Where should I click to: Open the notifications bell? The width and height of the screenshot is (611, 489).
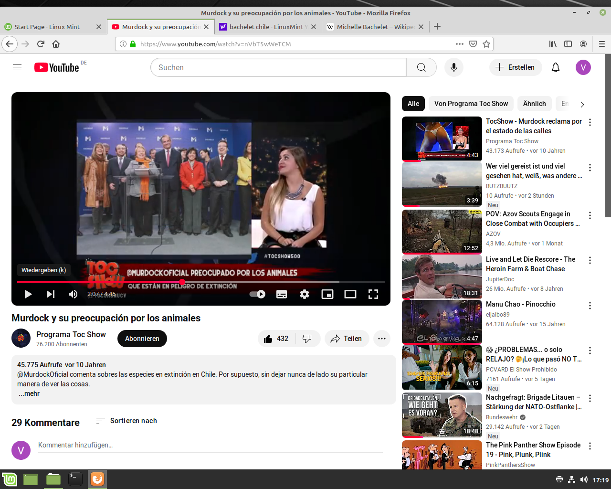click(556, 67)
